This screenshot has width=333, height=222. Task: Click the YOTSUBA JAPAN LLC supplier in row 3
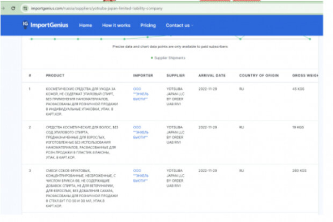(x=175, y=178)
